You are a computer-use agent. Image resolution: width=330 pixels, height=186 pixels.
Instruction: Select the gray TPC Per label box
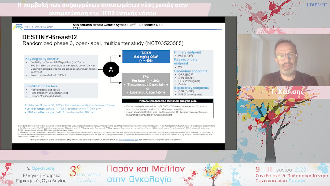tap(146, 84)
